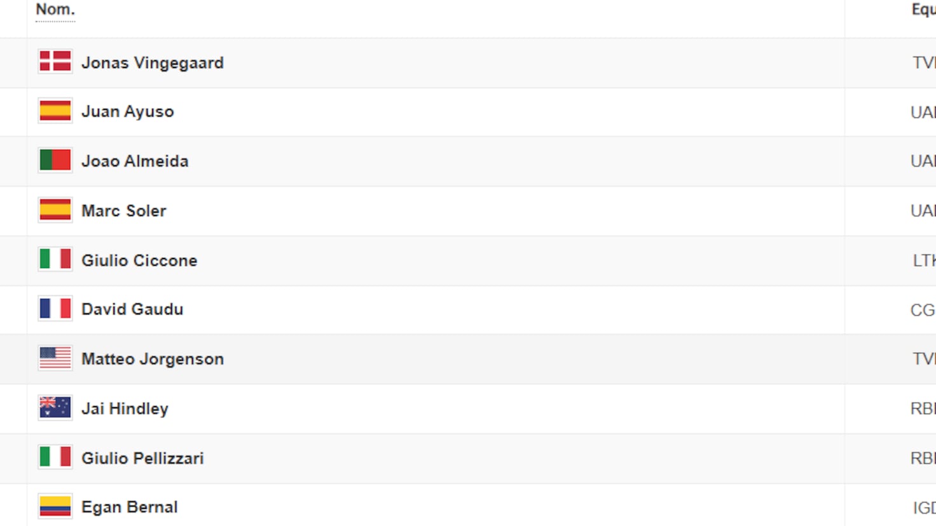Click Jai Hindley's name
This screenshot has width=936, height=526.
pos(125,408)
